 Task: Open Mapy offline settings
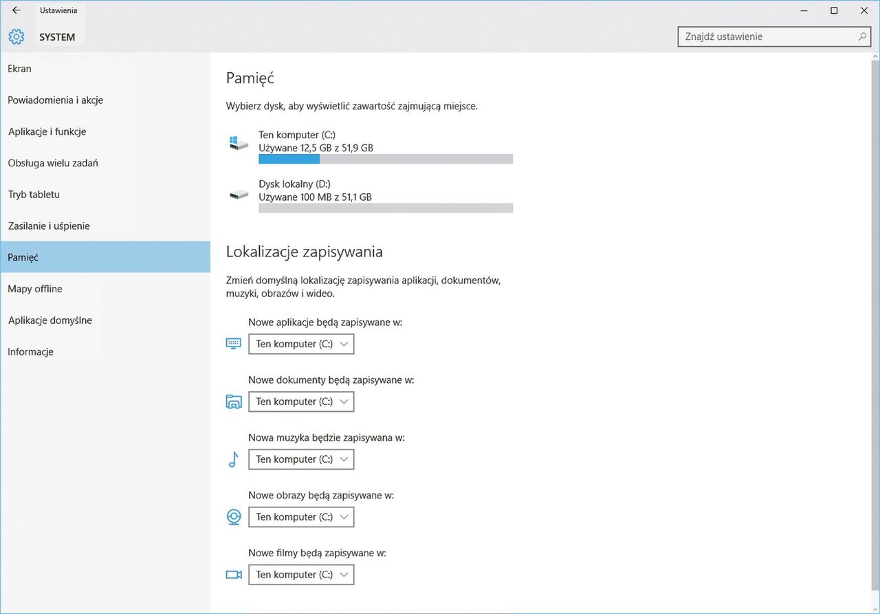105,289
